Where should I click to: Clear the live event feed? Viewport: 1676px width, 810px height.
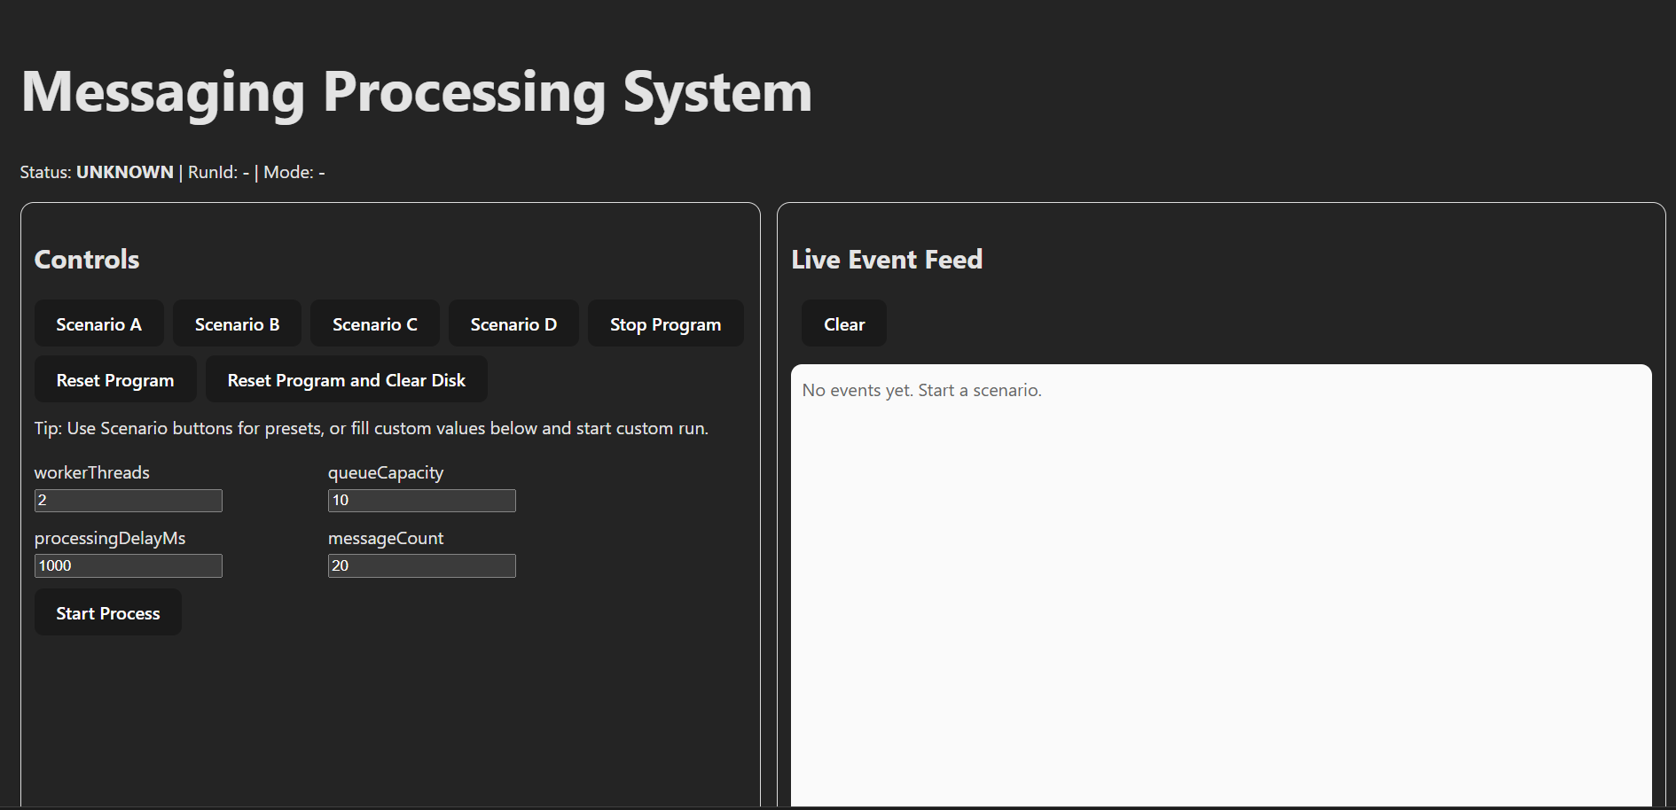tap(843, 323)
